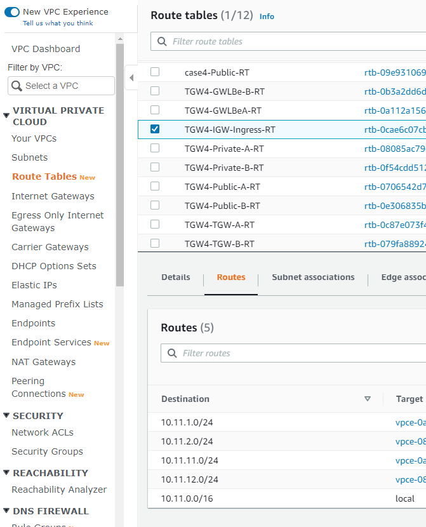Navigate to Endpoints
This screenshot has width=426, height=527.
click(33, 323)
